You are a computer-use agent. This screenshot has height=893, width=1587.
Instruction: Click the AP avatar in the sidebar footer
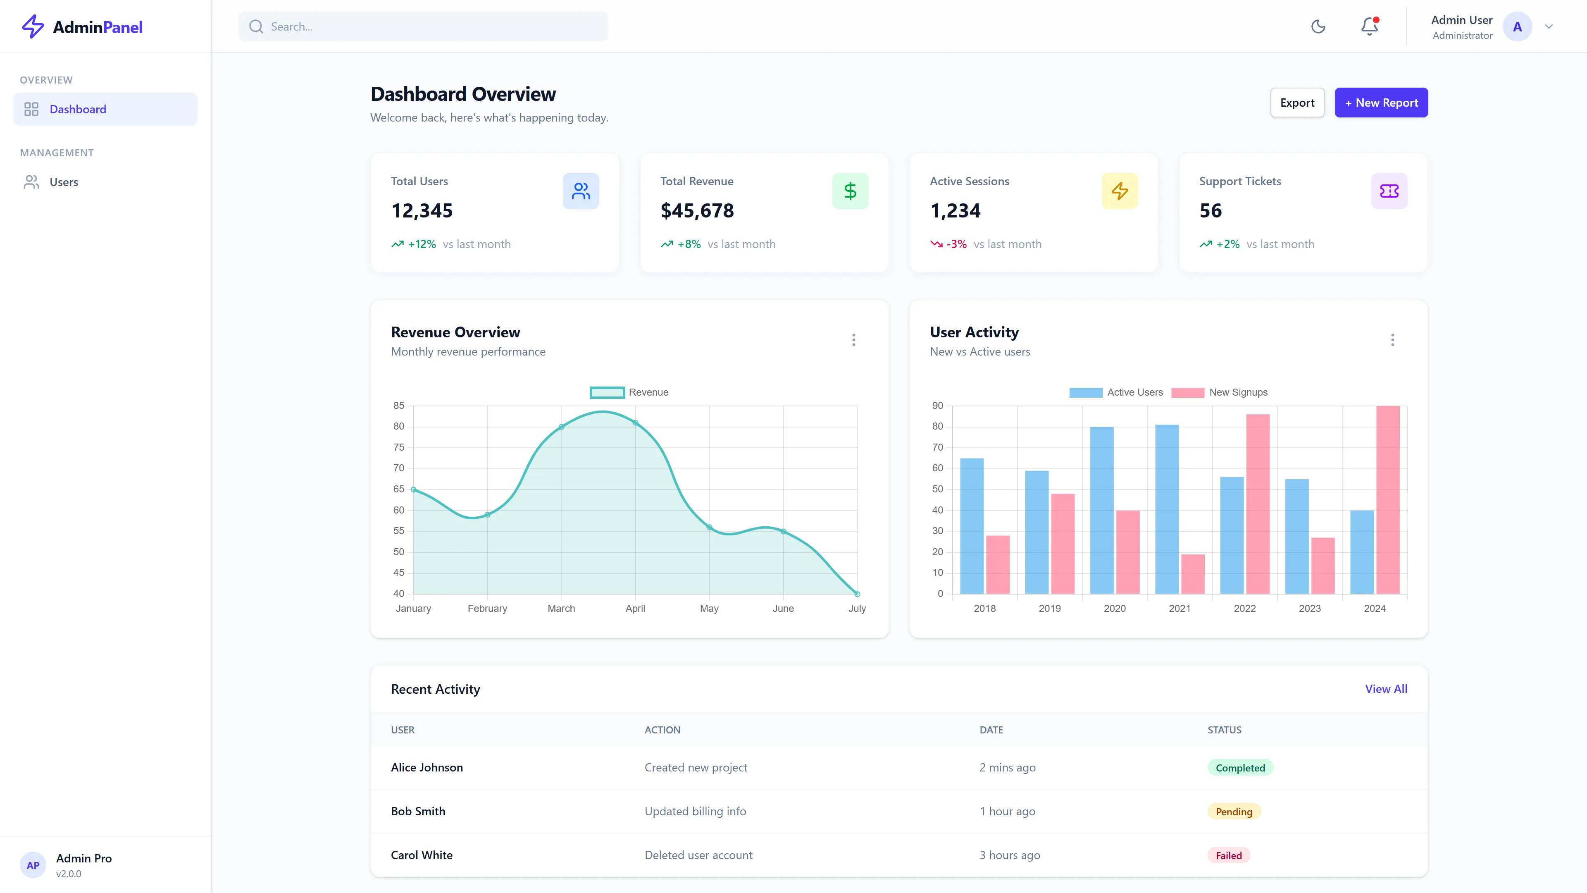(x=33, y=864)
